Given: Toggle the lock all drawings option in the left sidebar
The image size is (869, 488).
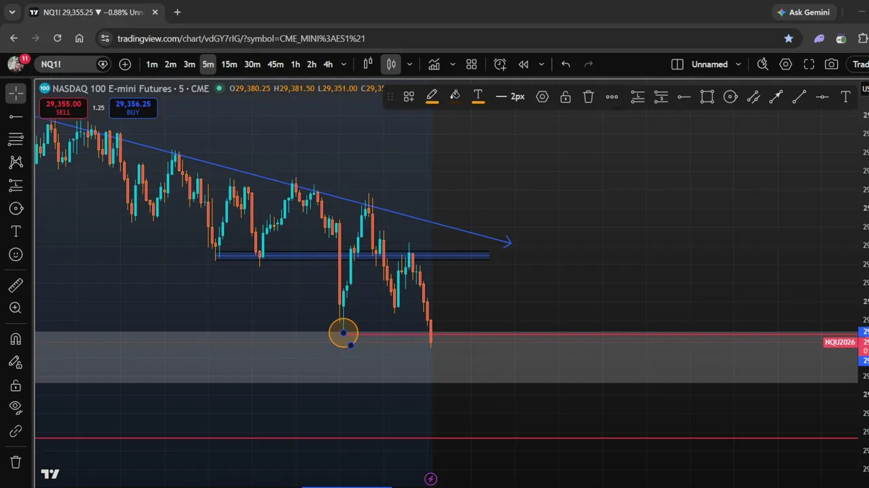Looking at the screenshot, I should pos(16,386).
